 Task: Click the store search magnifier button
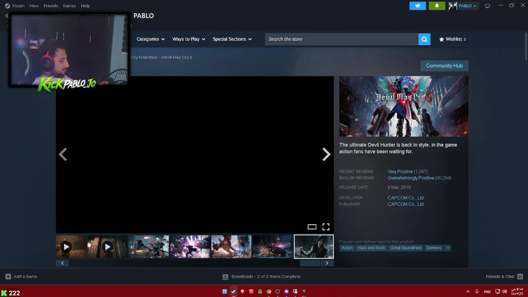pyautogui.click(x=424, y=39)
